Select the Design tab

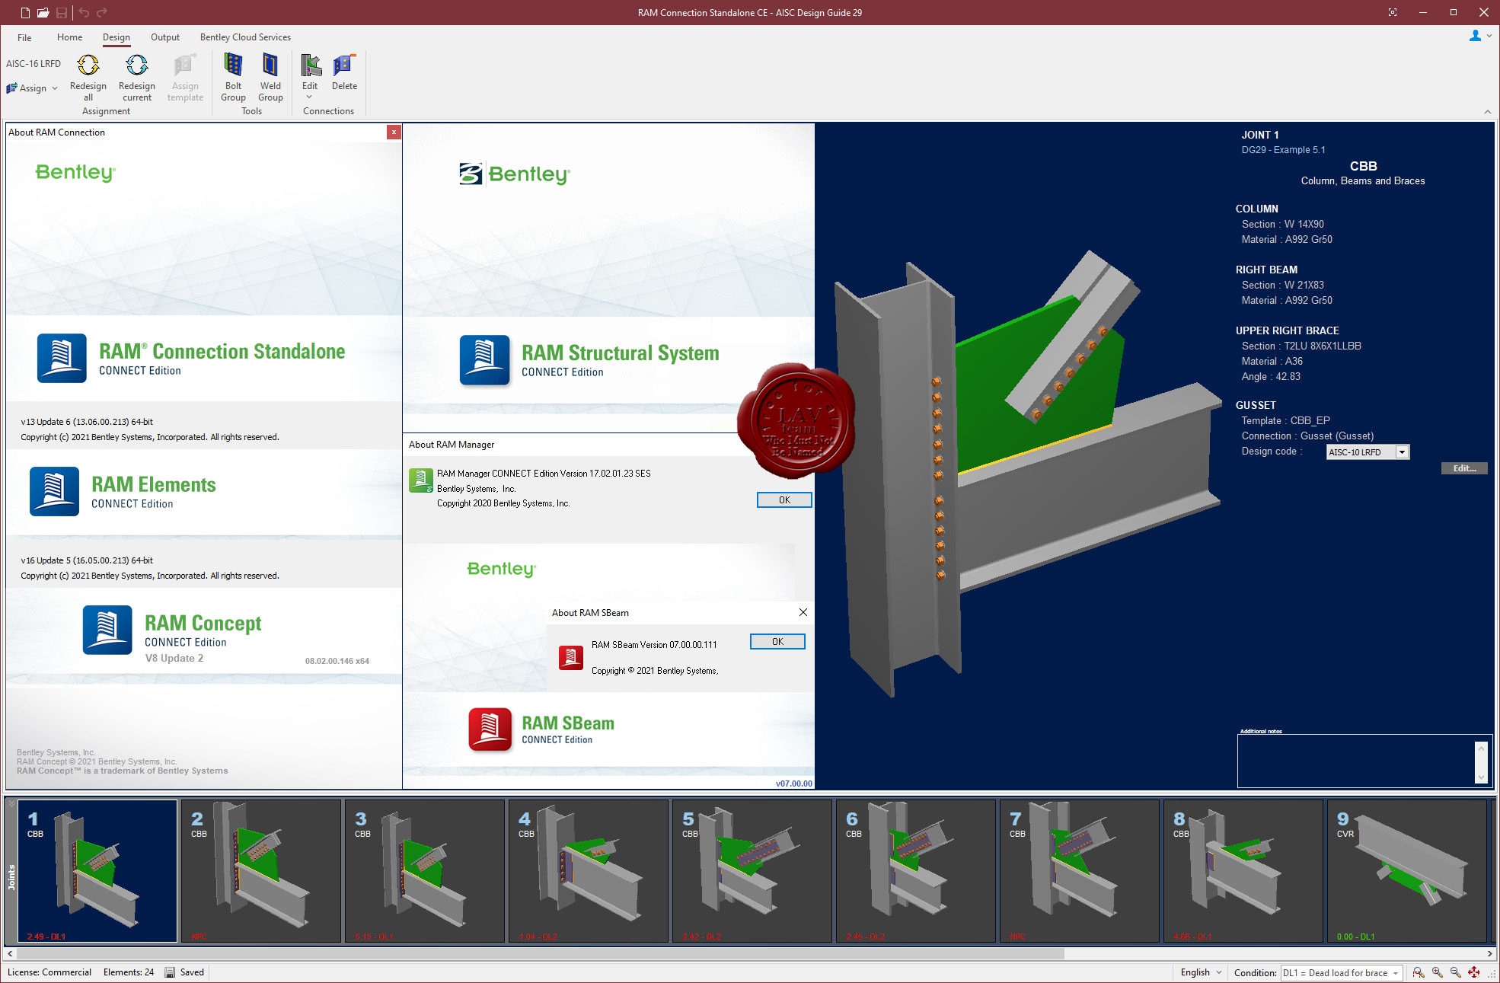116,37
